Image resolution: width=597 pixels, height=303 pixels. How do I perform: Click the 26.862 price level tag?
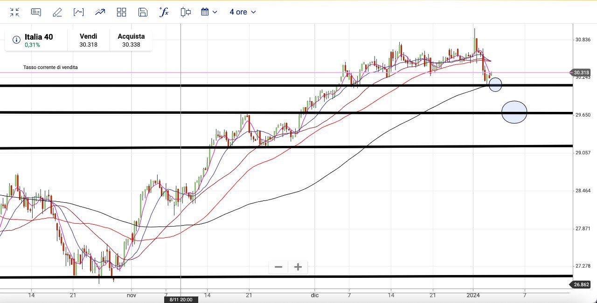pyautogui.click(x=581, y=284)
